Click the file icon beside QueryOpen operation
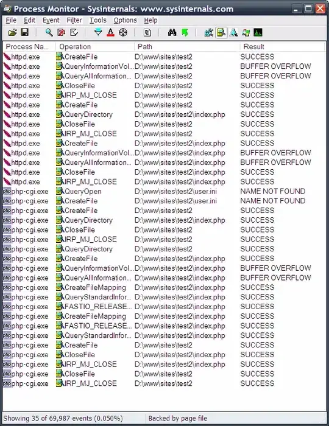 pyautogui.click(x=60, y=191)
